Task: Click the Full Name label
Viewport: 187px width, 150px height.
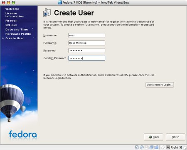Action: coord(50,43)
